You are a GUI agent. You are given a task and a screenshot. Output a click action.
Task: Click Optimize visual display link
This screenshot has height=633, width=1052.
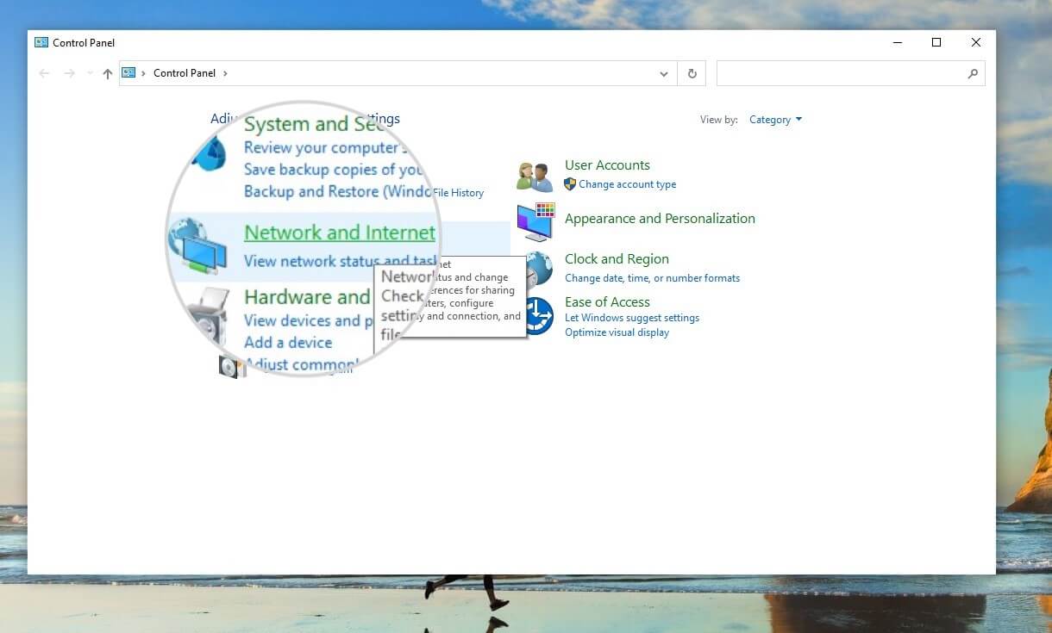[617, 332]
